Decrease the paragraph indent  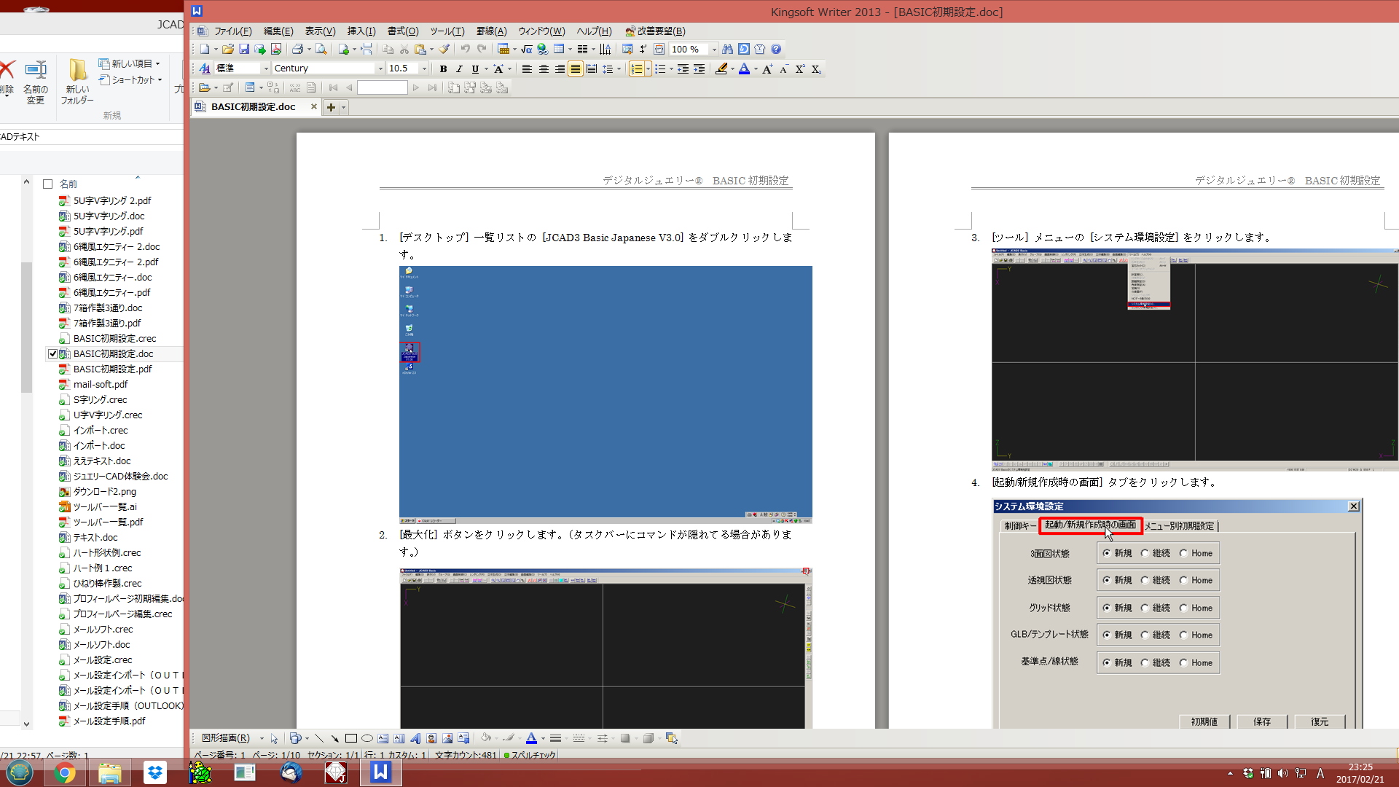683,69
